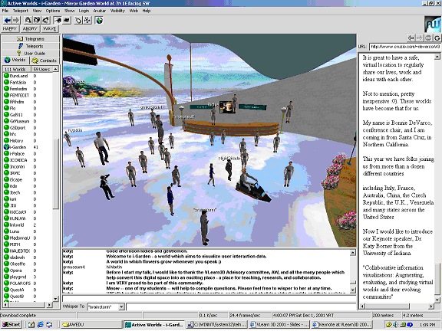Click the web panel back arrow

(x=411, y=38)
